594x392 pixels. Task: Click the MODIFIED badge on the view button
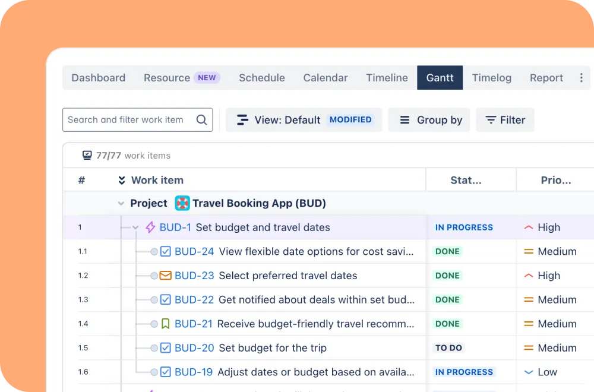(x=350, y=120)
